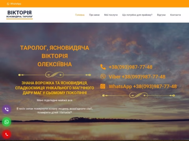Viewport: 189px width, 141px height.
Task: Navigate to the Відгуки menu item
Action: 161,15
